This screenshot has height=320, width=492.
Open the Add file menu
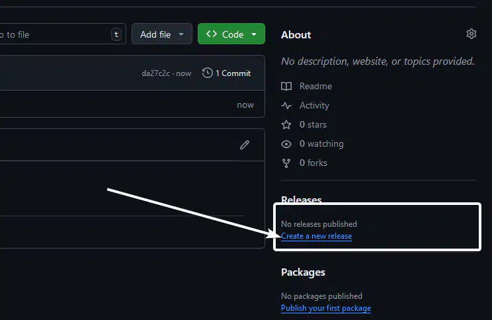[162, 34]
